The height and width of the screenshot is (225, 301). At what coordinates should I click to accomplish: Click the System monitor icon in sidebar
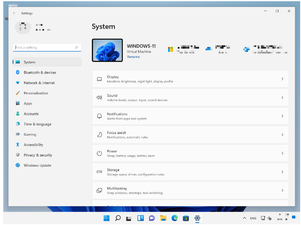(18, 62)
